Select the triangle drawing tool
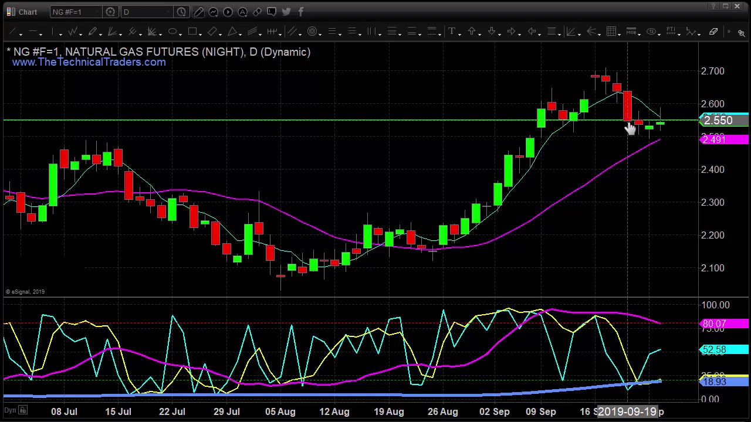This screenshot has height=422, width=751. [232, 32]
